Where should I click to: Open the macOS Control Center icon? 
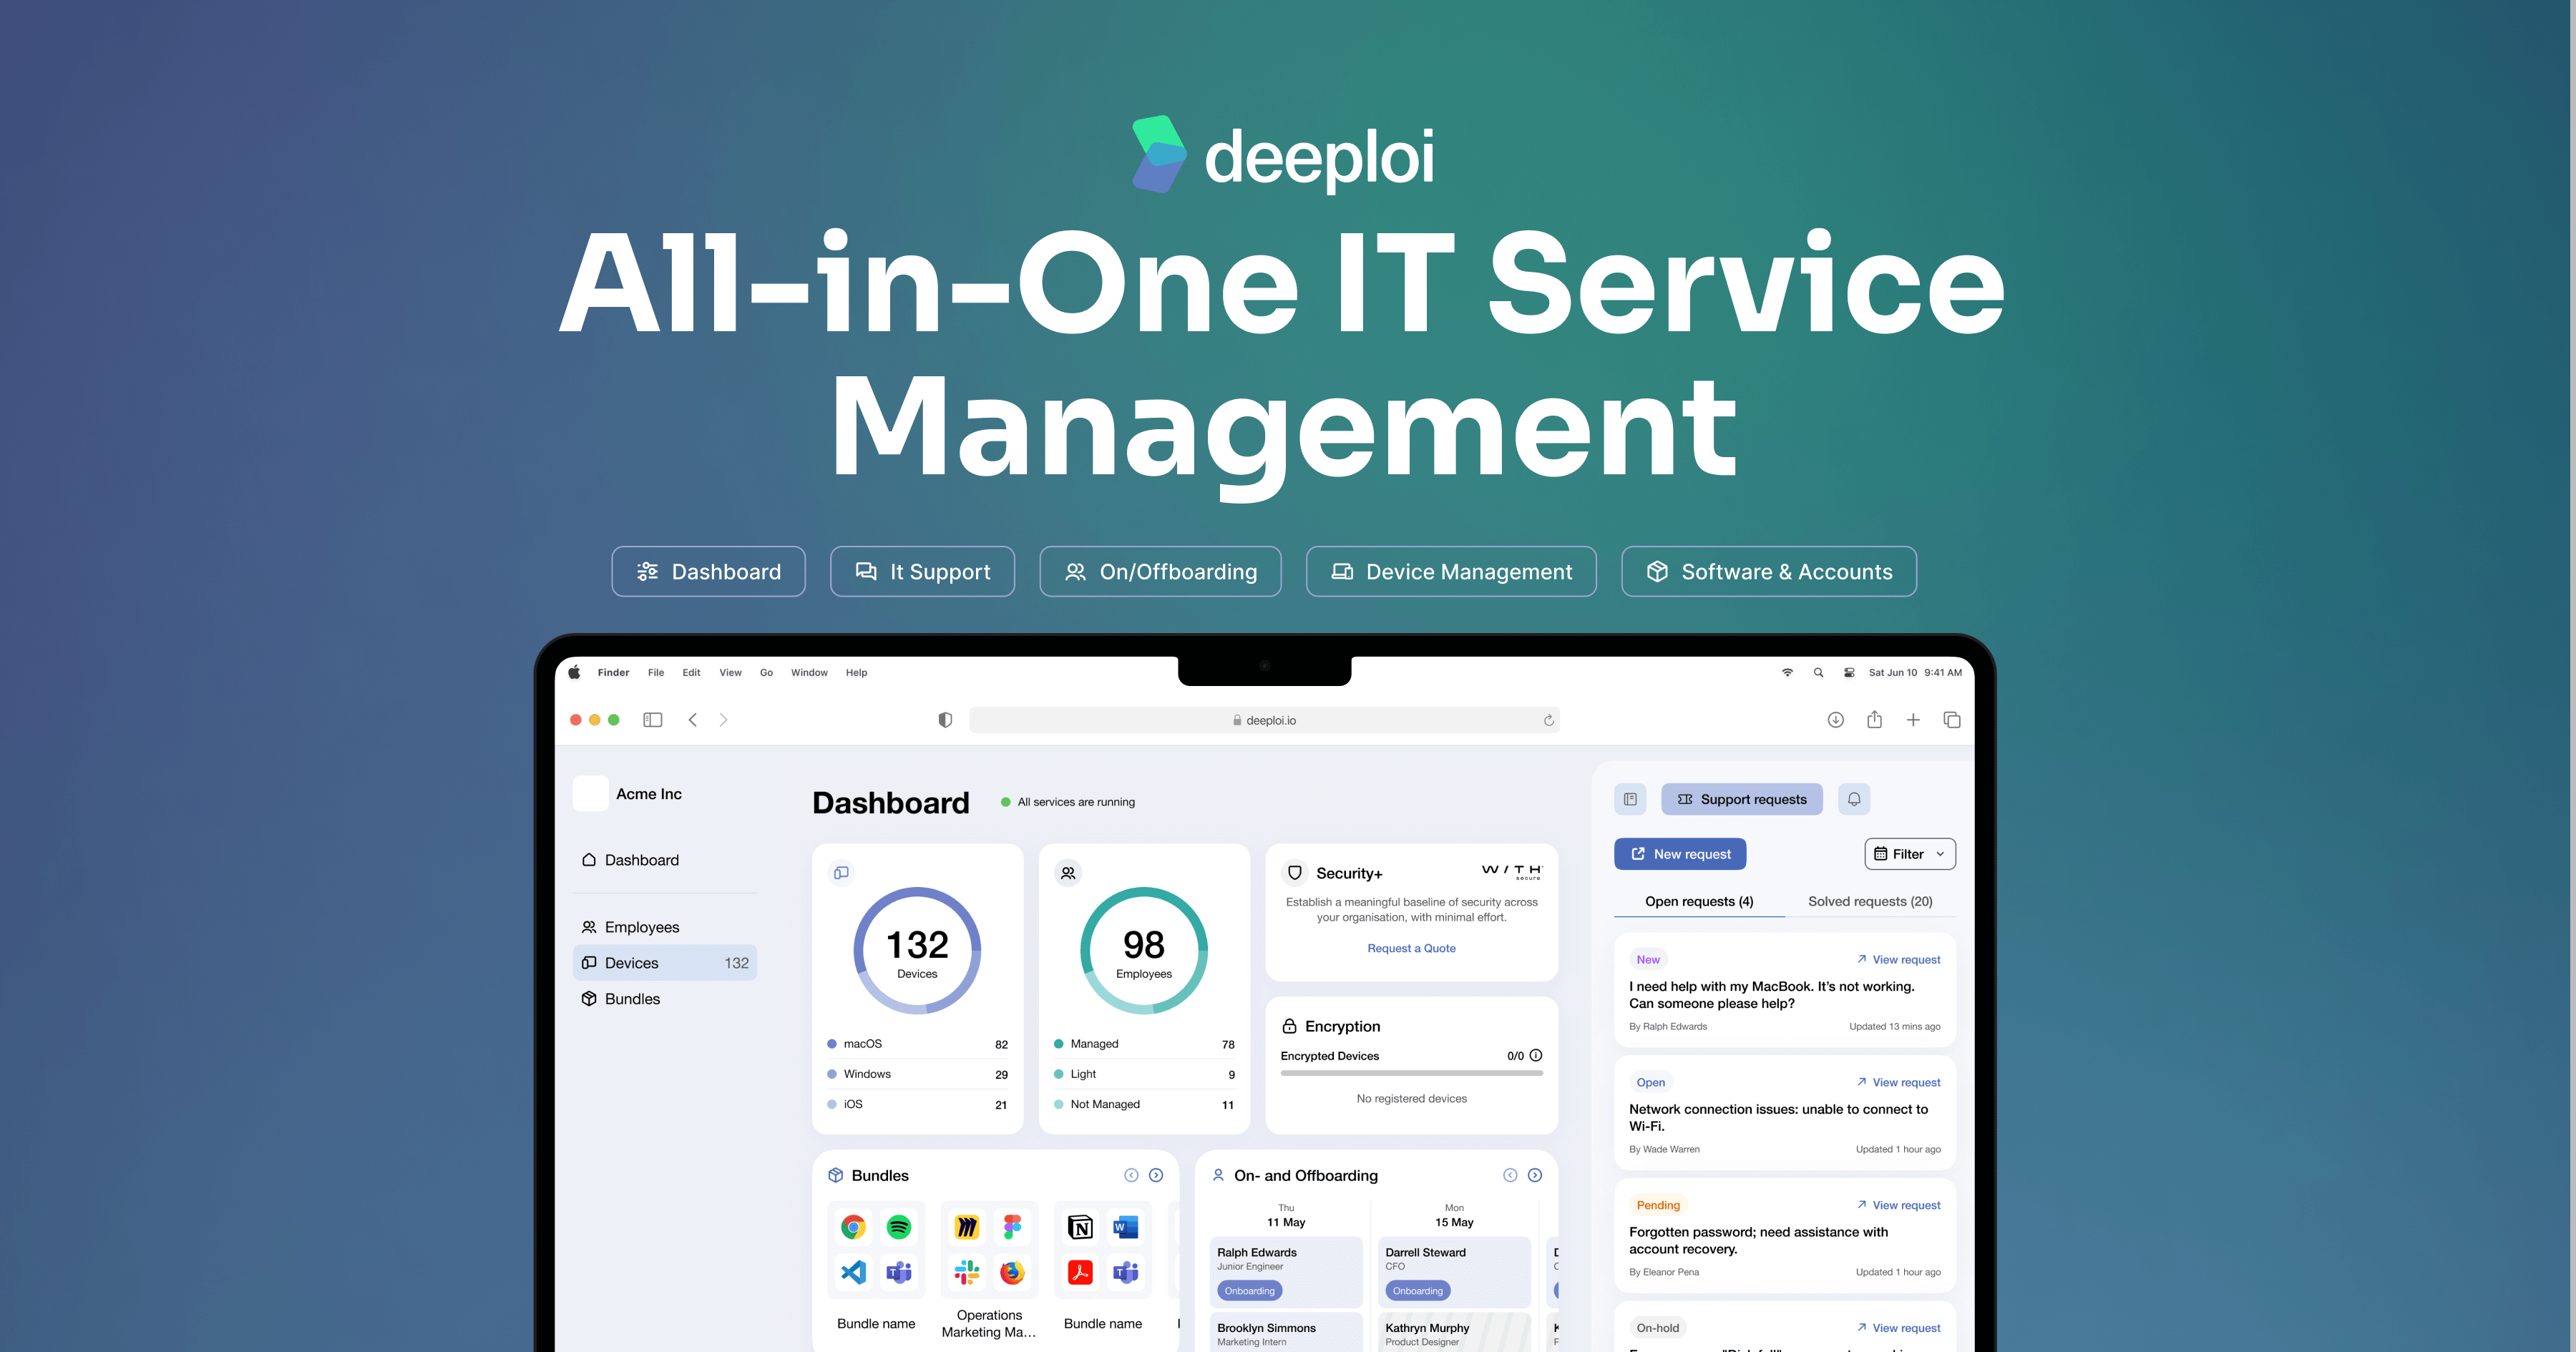click(1849, 673)
